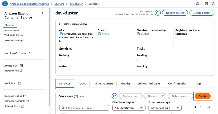Open services table preferences gear icon

pyautogui.click(x=208, y=107)
